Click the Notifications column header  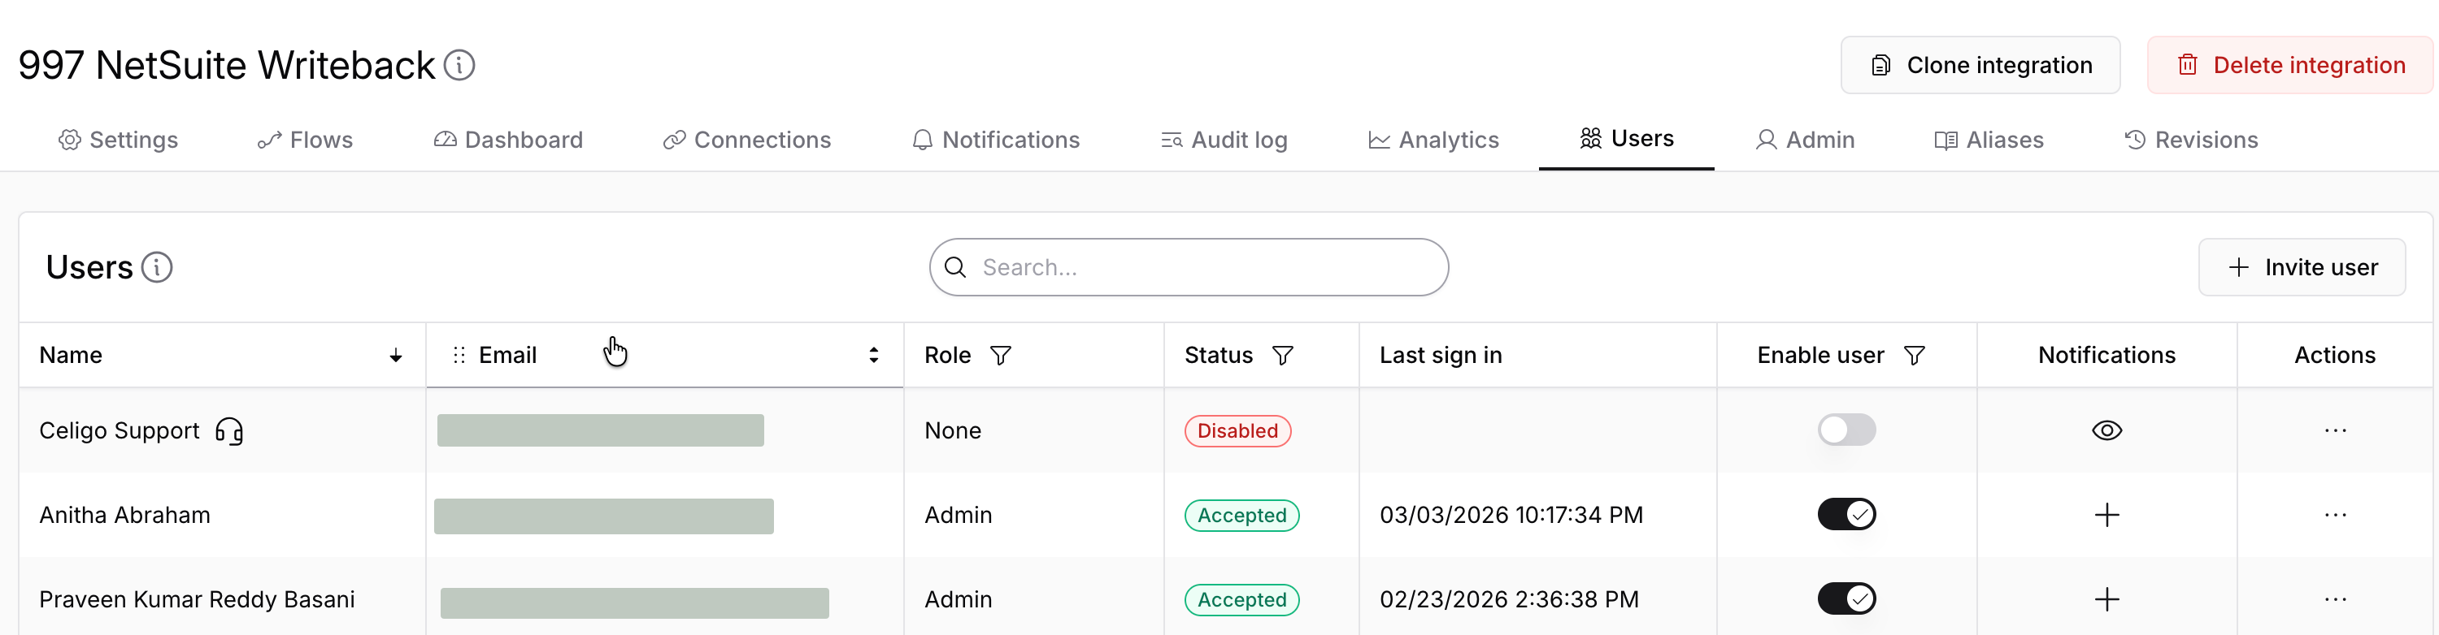[2106, 355]
